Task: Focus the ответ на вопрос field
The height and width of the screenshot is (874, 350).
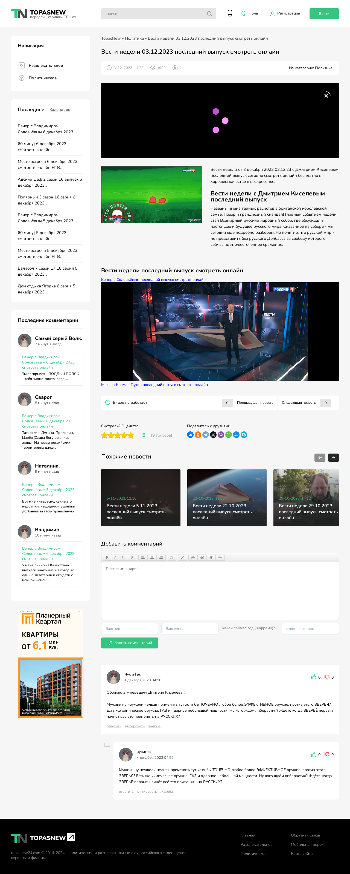Action: 310,629
